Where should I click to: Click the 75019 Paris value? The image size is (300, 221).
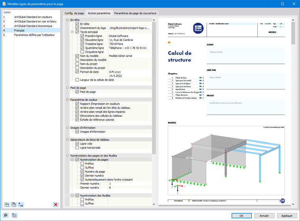pos(130,44)
